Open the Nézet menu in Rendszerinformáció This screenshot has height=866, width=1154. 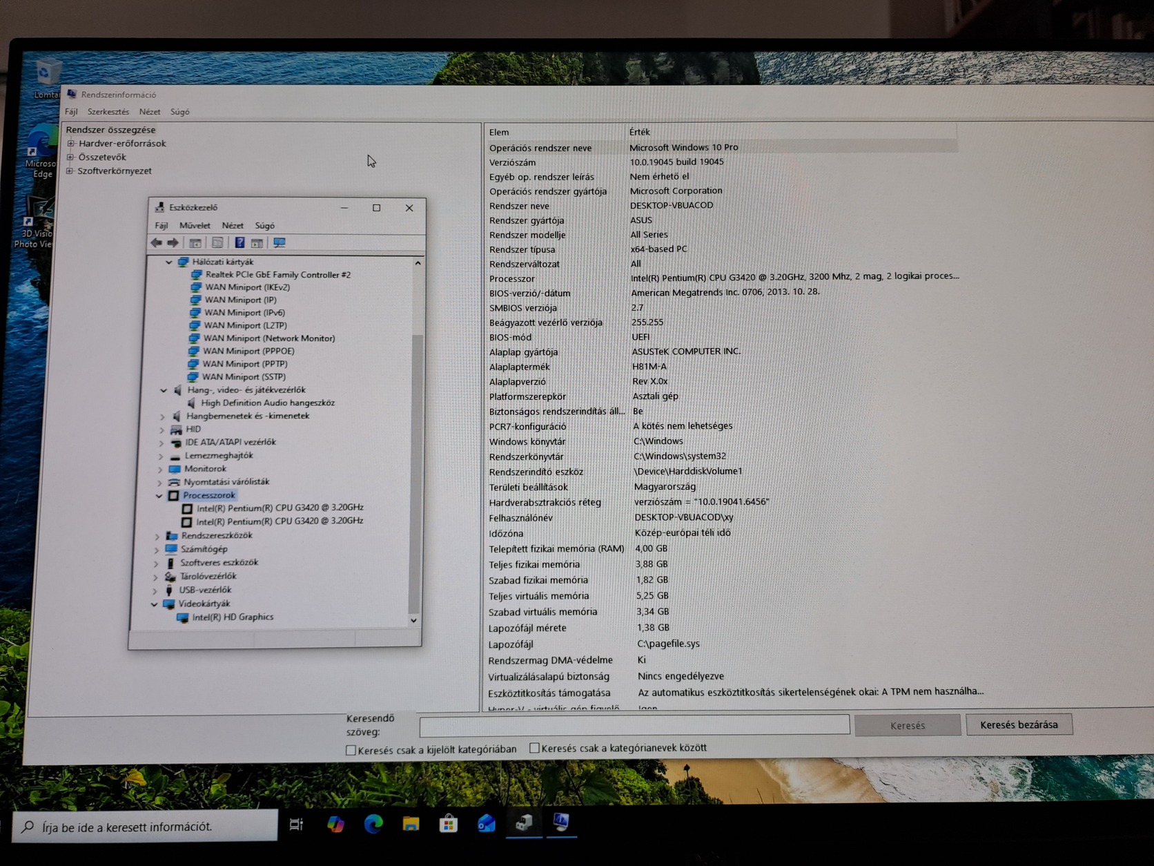(150, 112)
